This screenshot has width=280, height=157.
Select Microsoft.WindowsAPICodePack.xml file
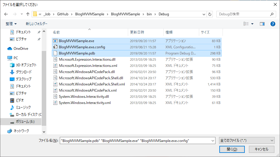click(x=88, y=90)
